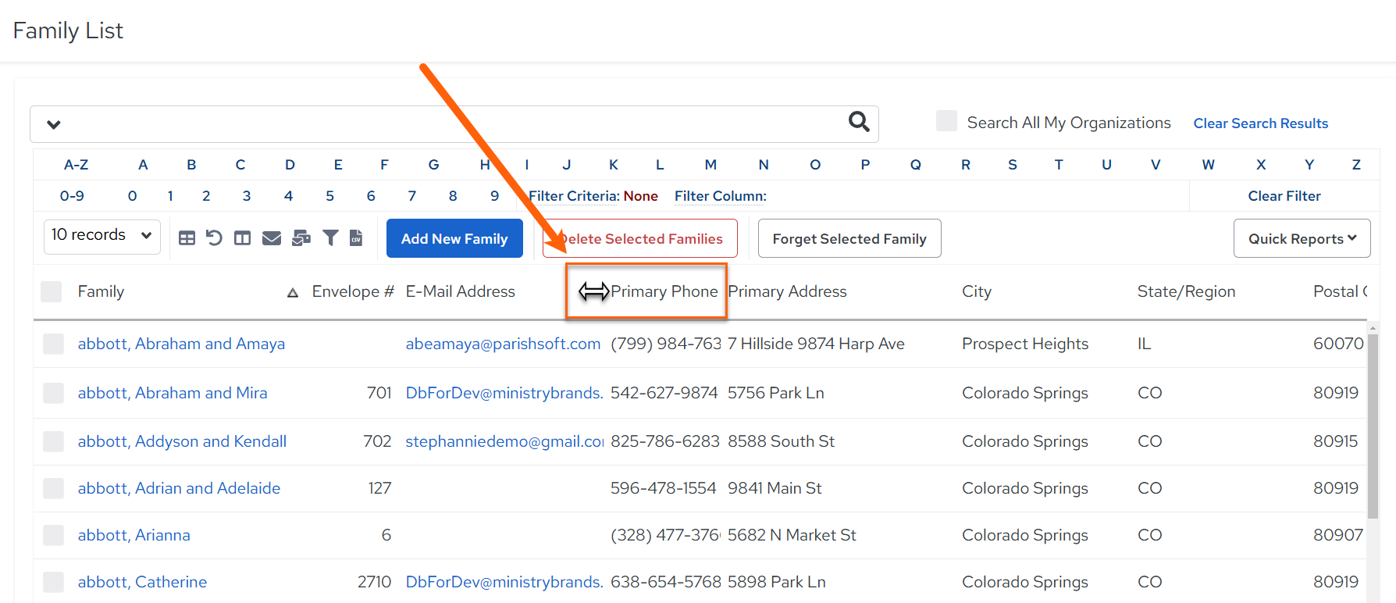Check the box for Abraham and Mira
This screenshot has height=603, width=1396.
53,393
